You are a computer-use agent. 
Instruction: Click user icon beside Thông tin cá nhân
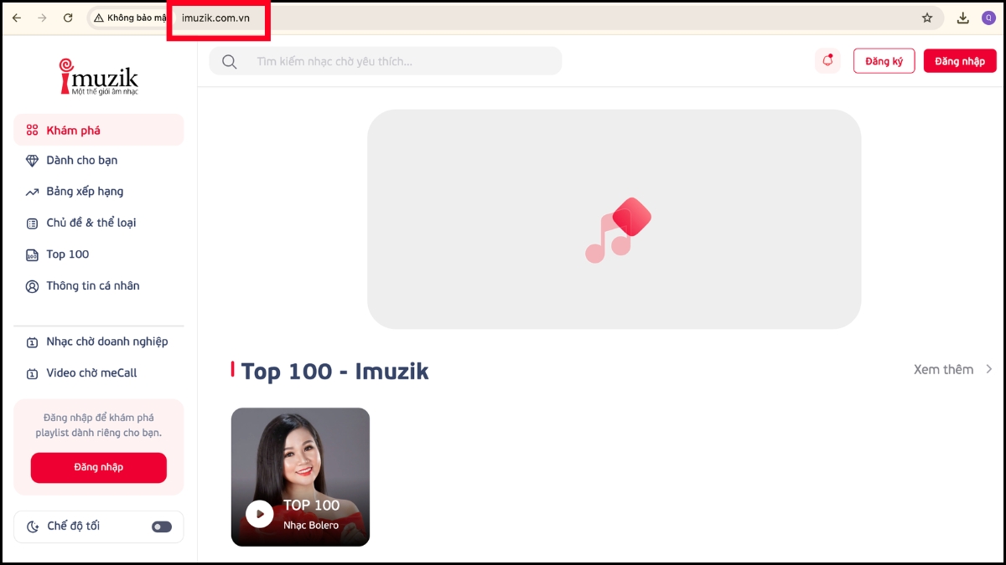32,286
